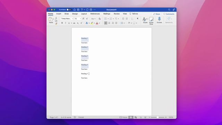Open the Review tab
Viewport: 222px width, 125px height.
[117, 14]
